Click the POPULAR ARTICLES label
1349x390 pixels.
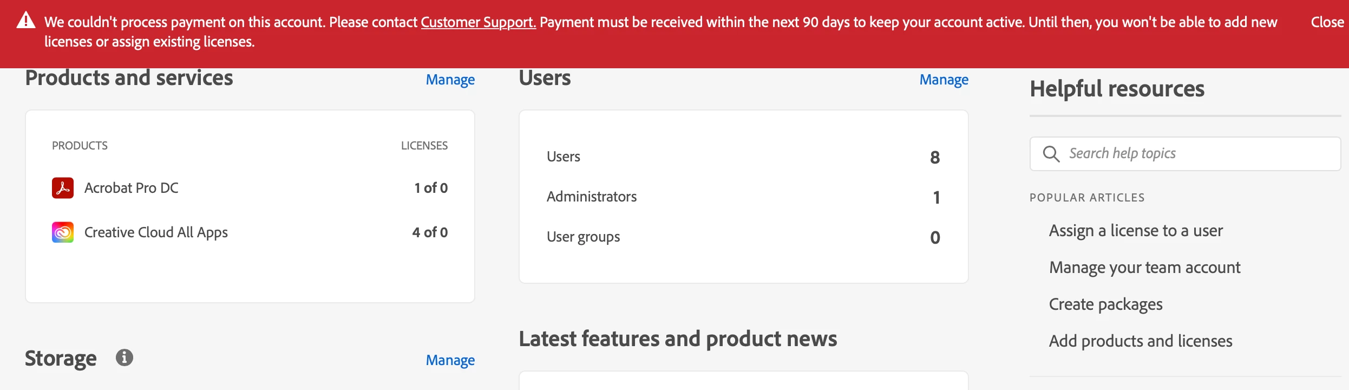click(1087, 198)
